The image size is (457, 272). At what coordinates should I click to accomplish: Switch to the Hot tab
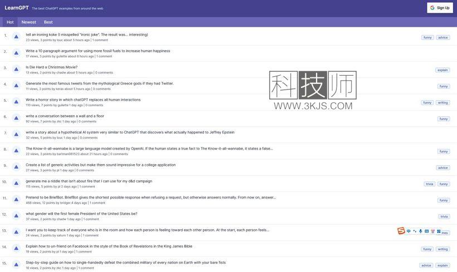[10, 22]
